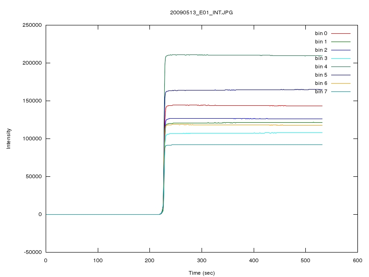Viewport: 369px width, 277px height.
Task: Click the 'bin 4' legend label
Action: [x=321, y=66]
